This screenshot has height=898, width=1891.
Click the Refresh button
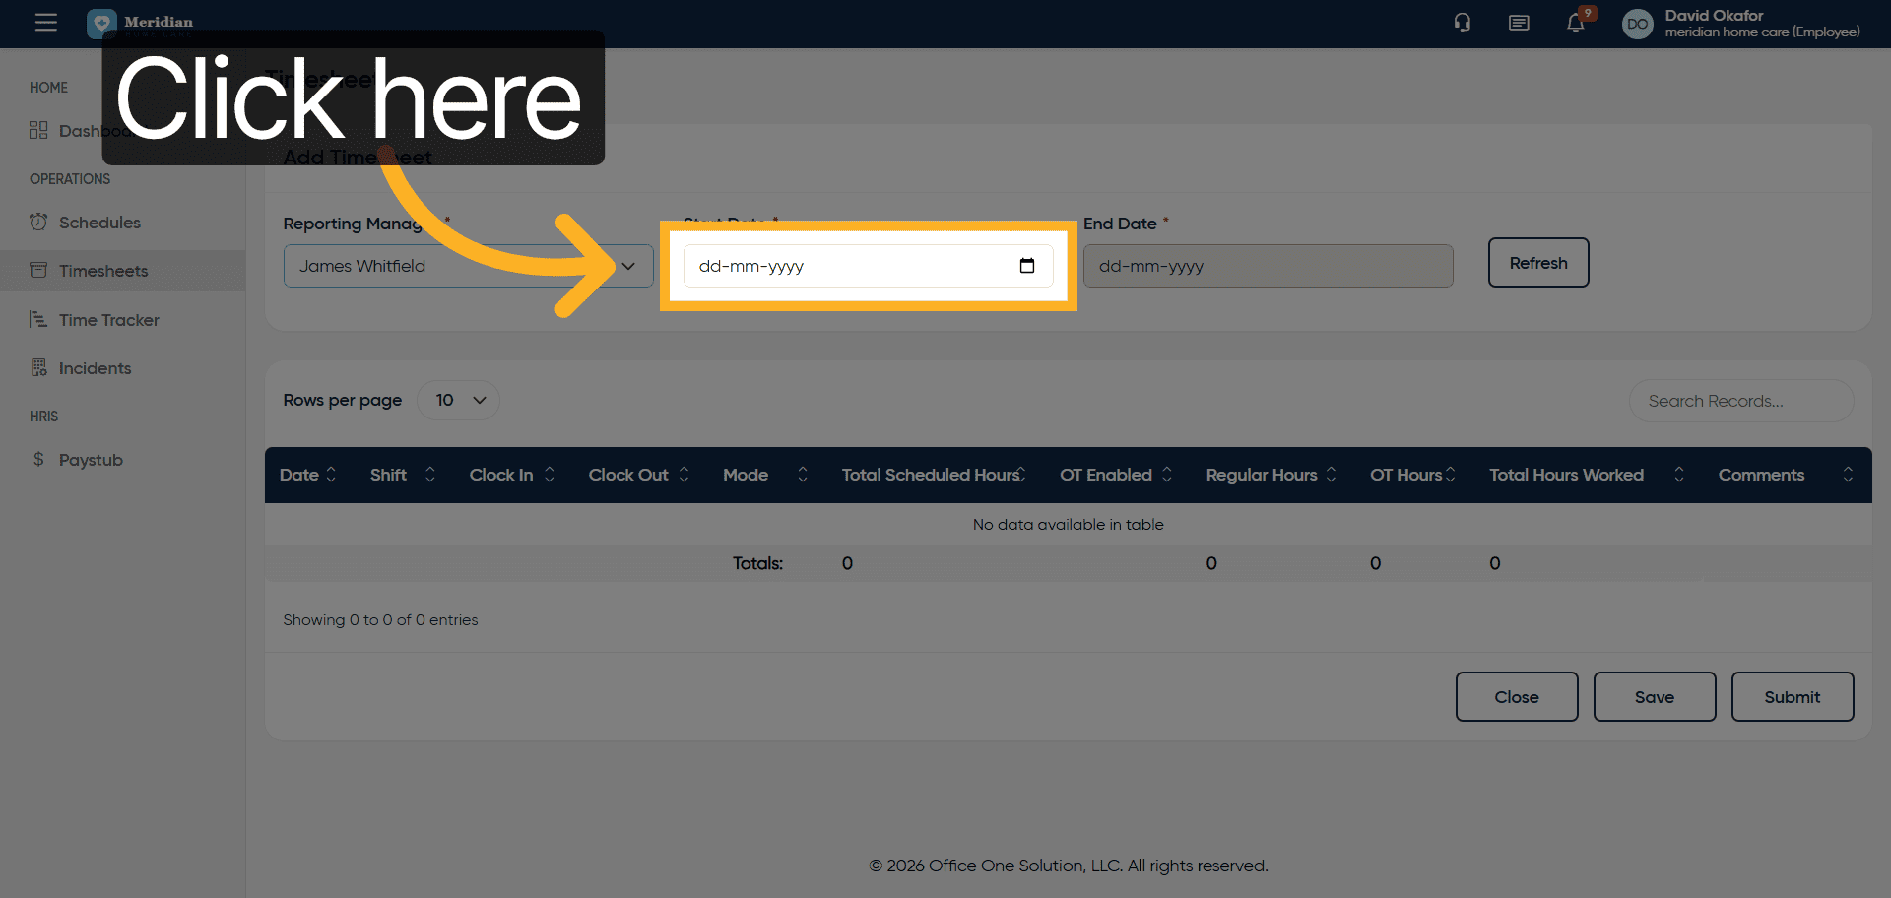tap(1537, 263)
